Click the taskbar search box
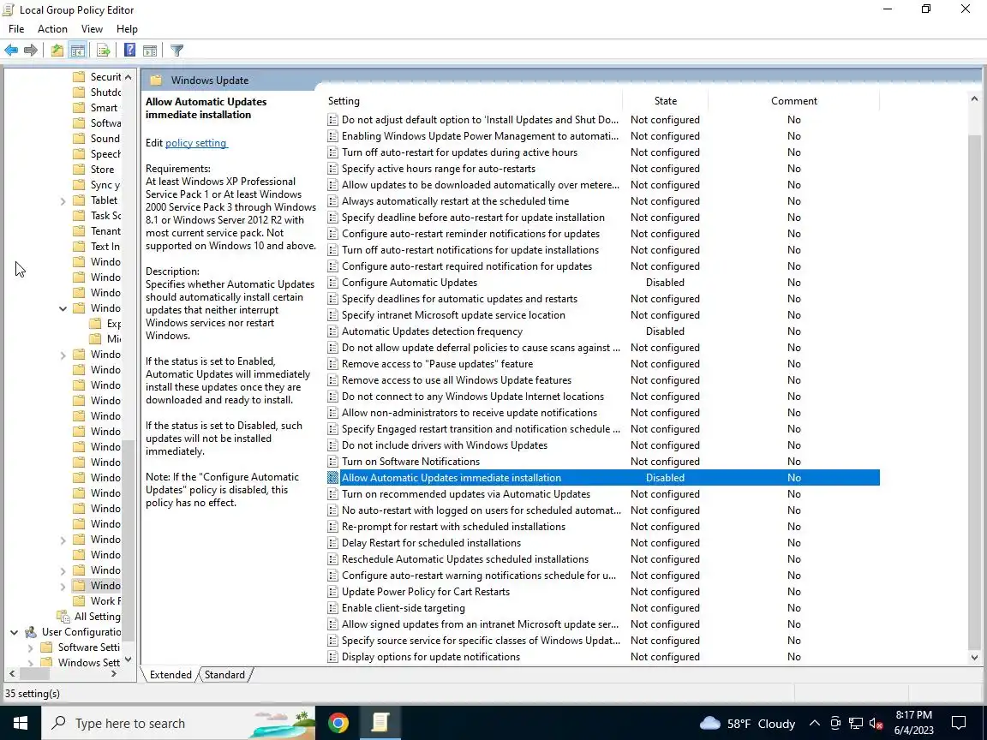This screenshot has height=740, width=987. (x=176, y=723)
